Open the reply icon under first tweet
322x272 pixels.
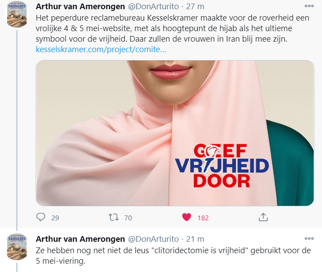pos(41,217)
